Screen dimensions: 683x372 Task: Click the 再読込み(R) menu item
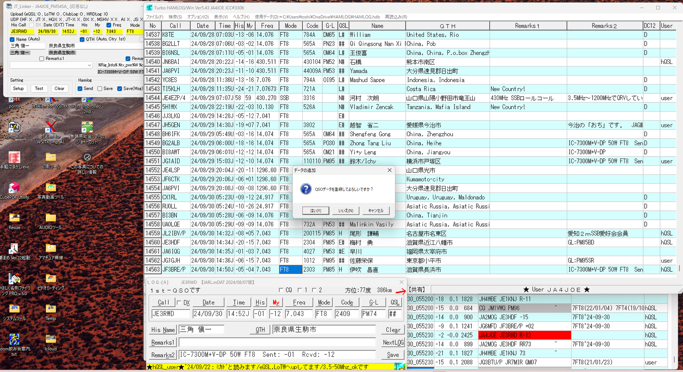[x=396, y=17]
